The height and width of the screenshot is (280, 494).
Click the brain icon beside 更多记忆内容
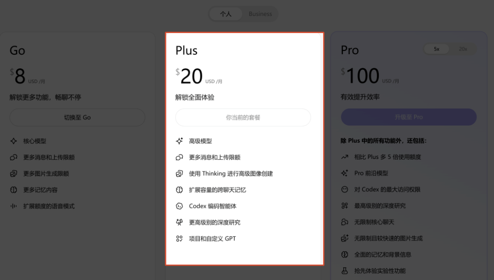(x=14, y=190)
